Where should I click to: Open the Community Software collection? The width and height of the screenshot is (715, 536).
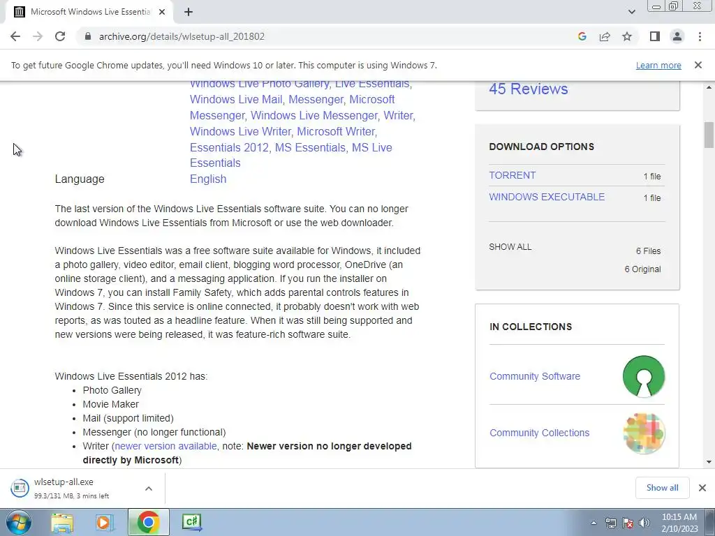(535, 376)
